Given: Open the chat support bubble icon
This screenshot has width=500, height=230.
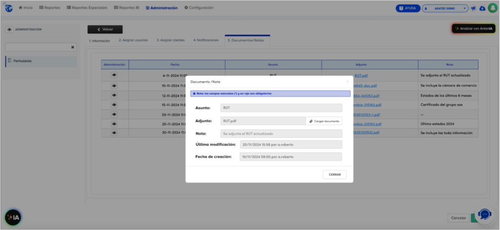Looking at the screenshot, I should pyautogui.click(x=485, y=214).
